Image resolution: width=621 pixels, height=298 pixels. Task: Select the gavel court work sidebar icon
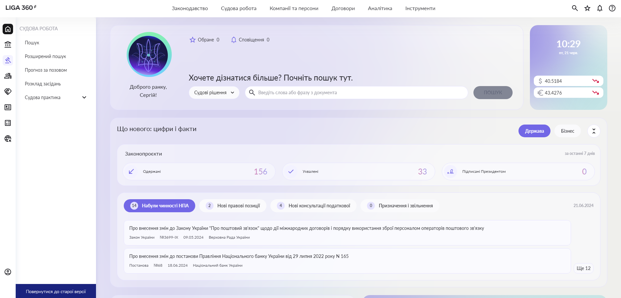click(8, 60)
